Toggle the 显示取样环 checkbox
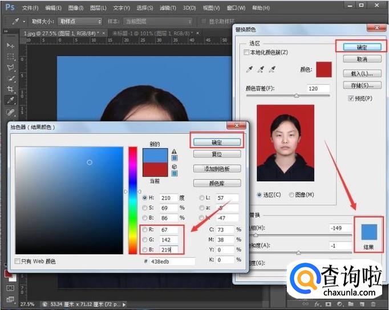Screen dimensions: 389x310 [x=204, y=21]
